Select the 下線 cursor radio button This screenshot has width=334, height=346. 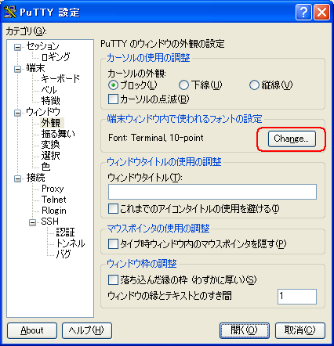tap(183, 85)
